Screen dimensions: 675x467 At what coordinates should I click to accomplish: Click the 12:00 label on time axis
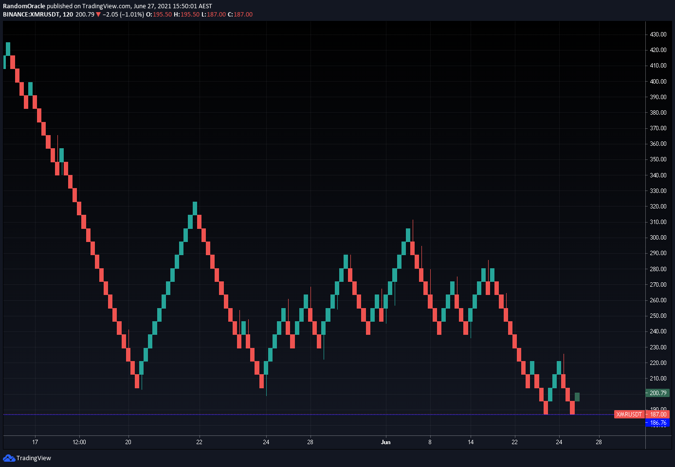pos(79,442)
